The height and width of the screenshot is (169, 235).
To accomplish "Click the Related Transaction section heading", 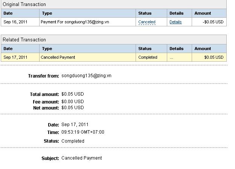I will (x=24, y=40).
